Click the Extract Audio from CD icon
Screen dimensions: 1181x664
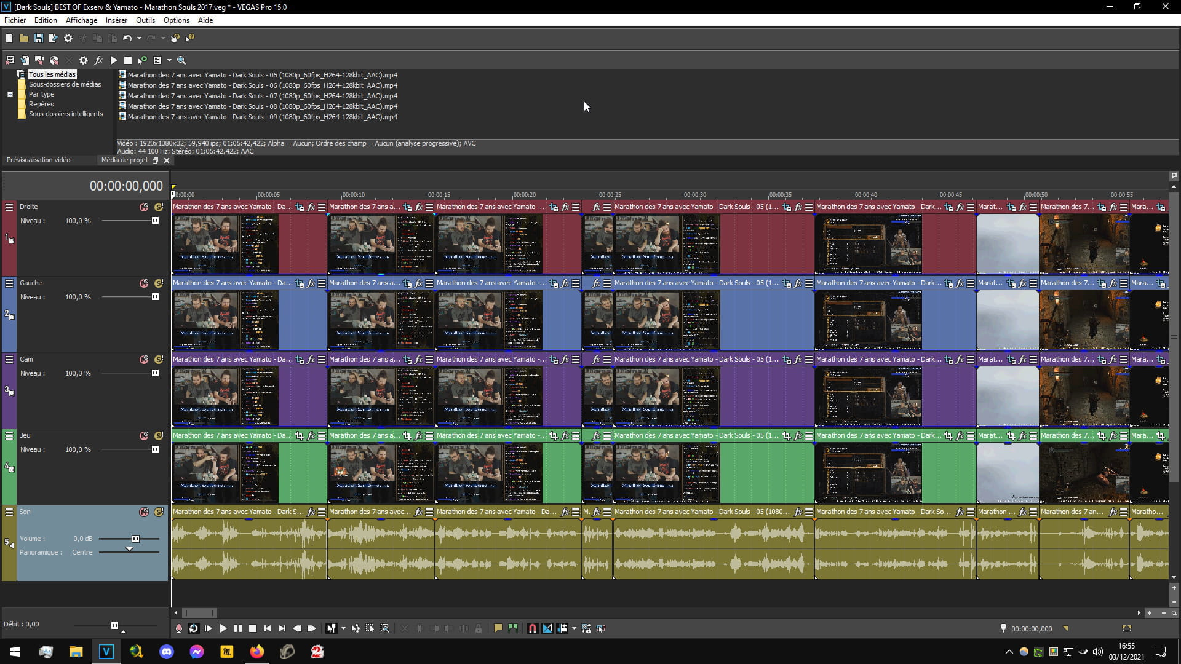54,60
